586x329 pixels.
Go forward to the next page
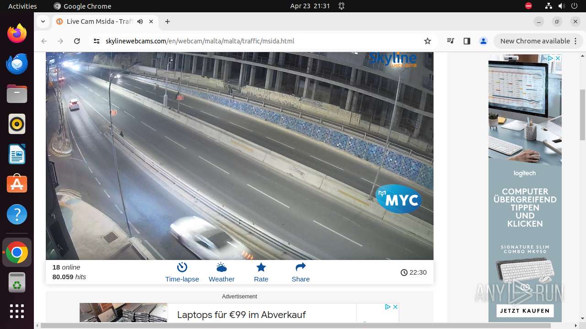pos(60,41)
